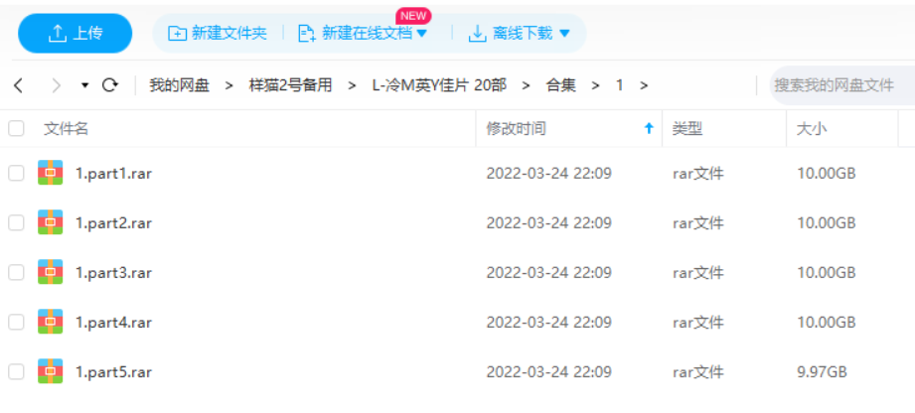Open the navigation history dropdown triangle
915x413 pixels.
(x=84, y=85)
